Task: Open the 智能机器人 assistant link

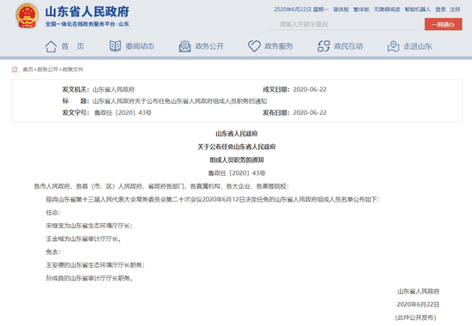Action: coord(418,9)
